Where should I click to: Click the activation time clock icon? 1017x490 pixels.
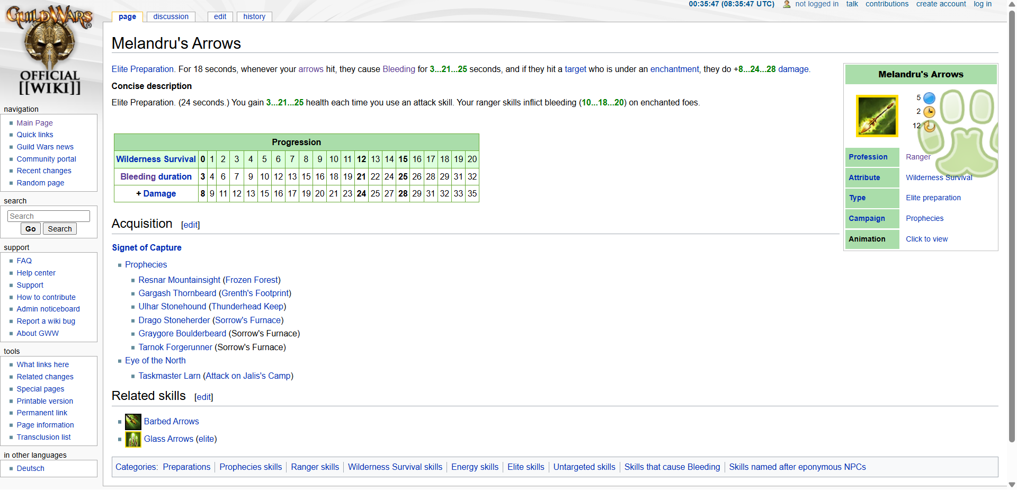pos(929,112)
